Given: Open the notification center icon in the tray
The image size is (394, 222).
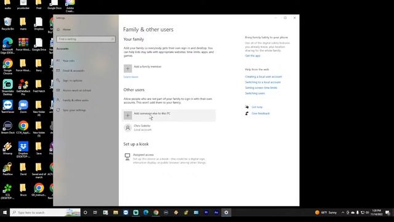Looking at the screenshot, I should click(x=387, y=212).
